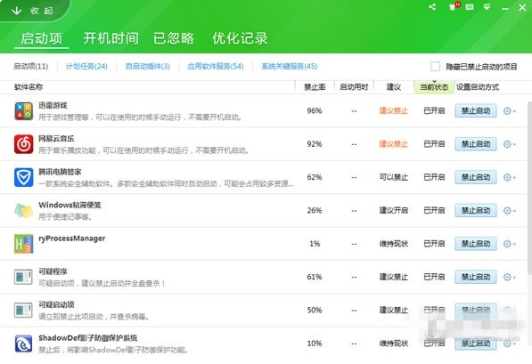Sort by the 软件名称 column header
The height and width of the screenshot is (364, 532).
[29, 87]
